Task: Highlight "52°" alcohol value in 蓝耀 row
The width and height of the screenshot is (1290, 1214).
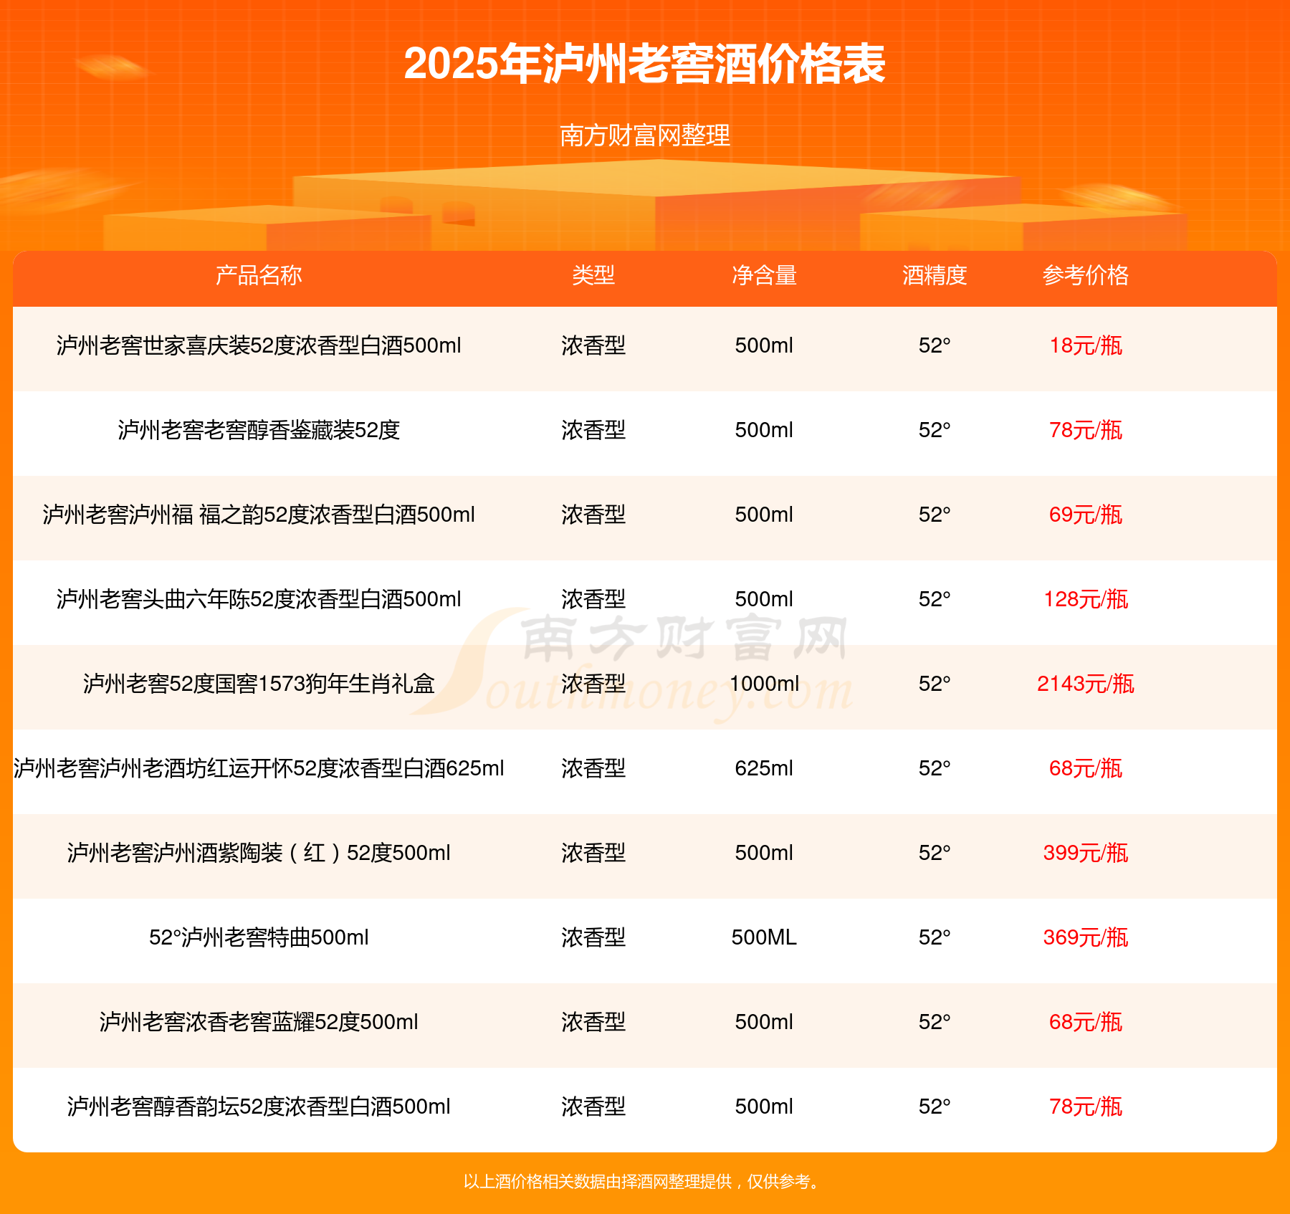Action: [x=935, y=1022]
